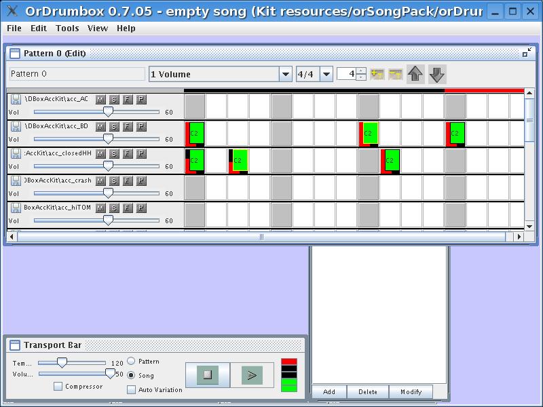Click the P button on acc_hiTOM track
This screenshot has height=407, width=543.
(x=141, y=208)
